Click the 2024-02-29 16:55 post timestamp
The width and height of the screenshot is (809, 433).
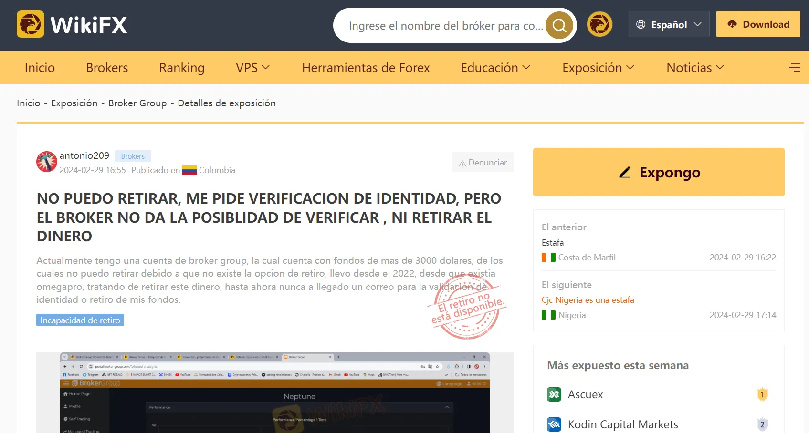(x=93, y=170)
